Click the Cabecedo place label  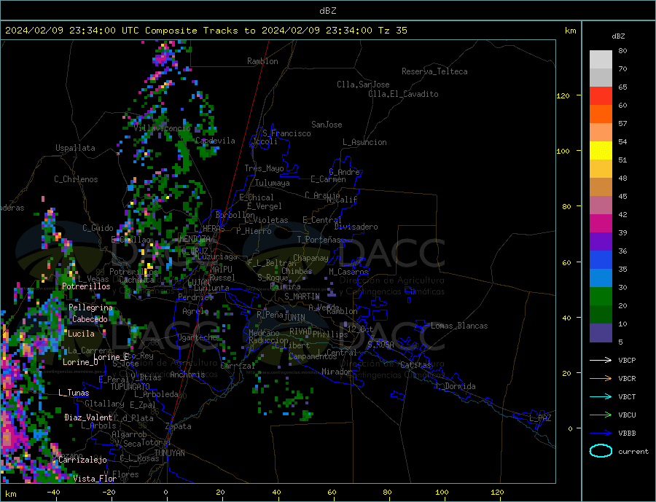click(x=90, y=319)
